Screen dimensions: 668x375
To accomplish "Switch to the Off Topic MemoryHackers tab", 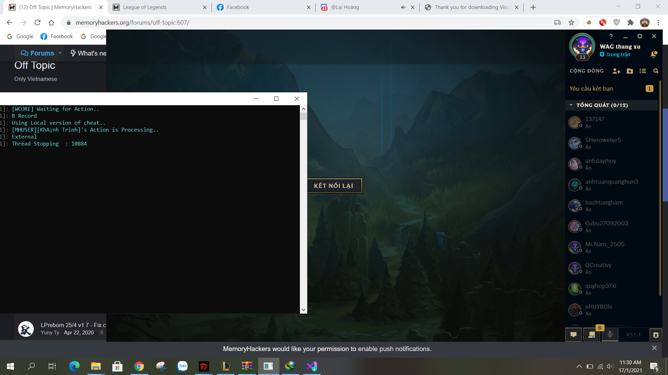I will [56, 7].
